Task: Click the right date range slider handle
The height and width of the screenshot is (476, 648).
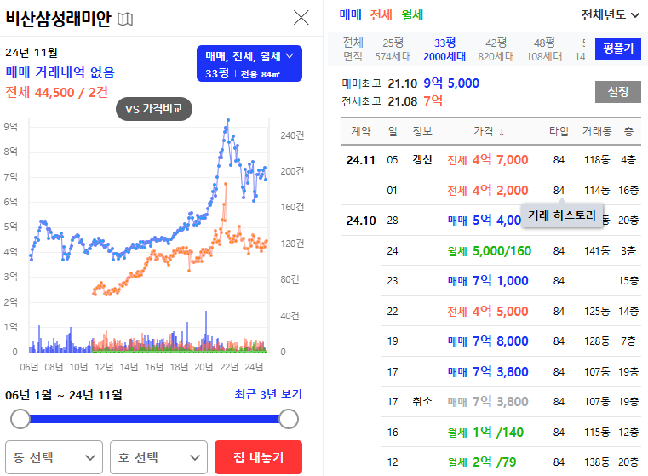Action: pyautogui.click(x=289, y=419)
